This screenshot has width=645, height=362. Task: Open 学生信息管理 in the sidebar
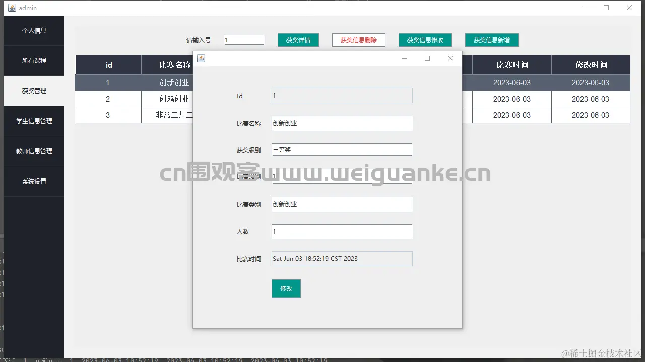[34, 121]
